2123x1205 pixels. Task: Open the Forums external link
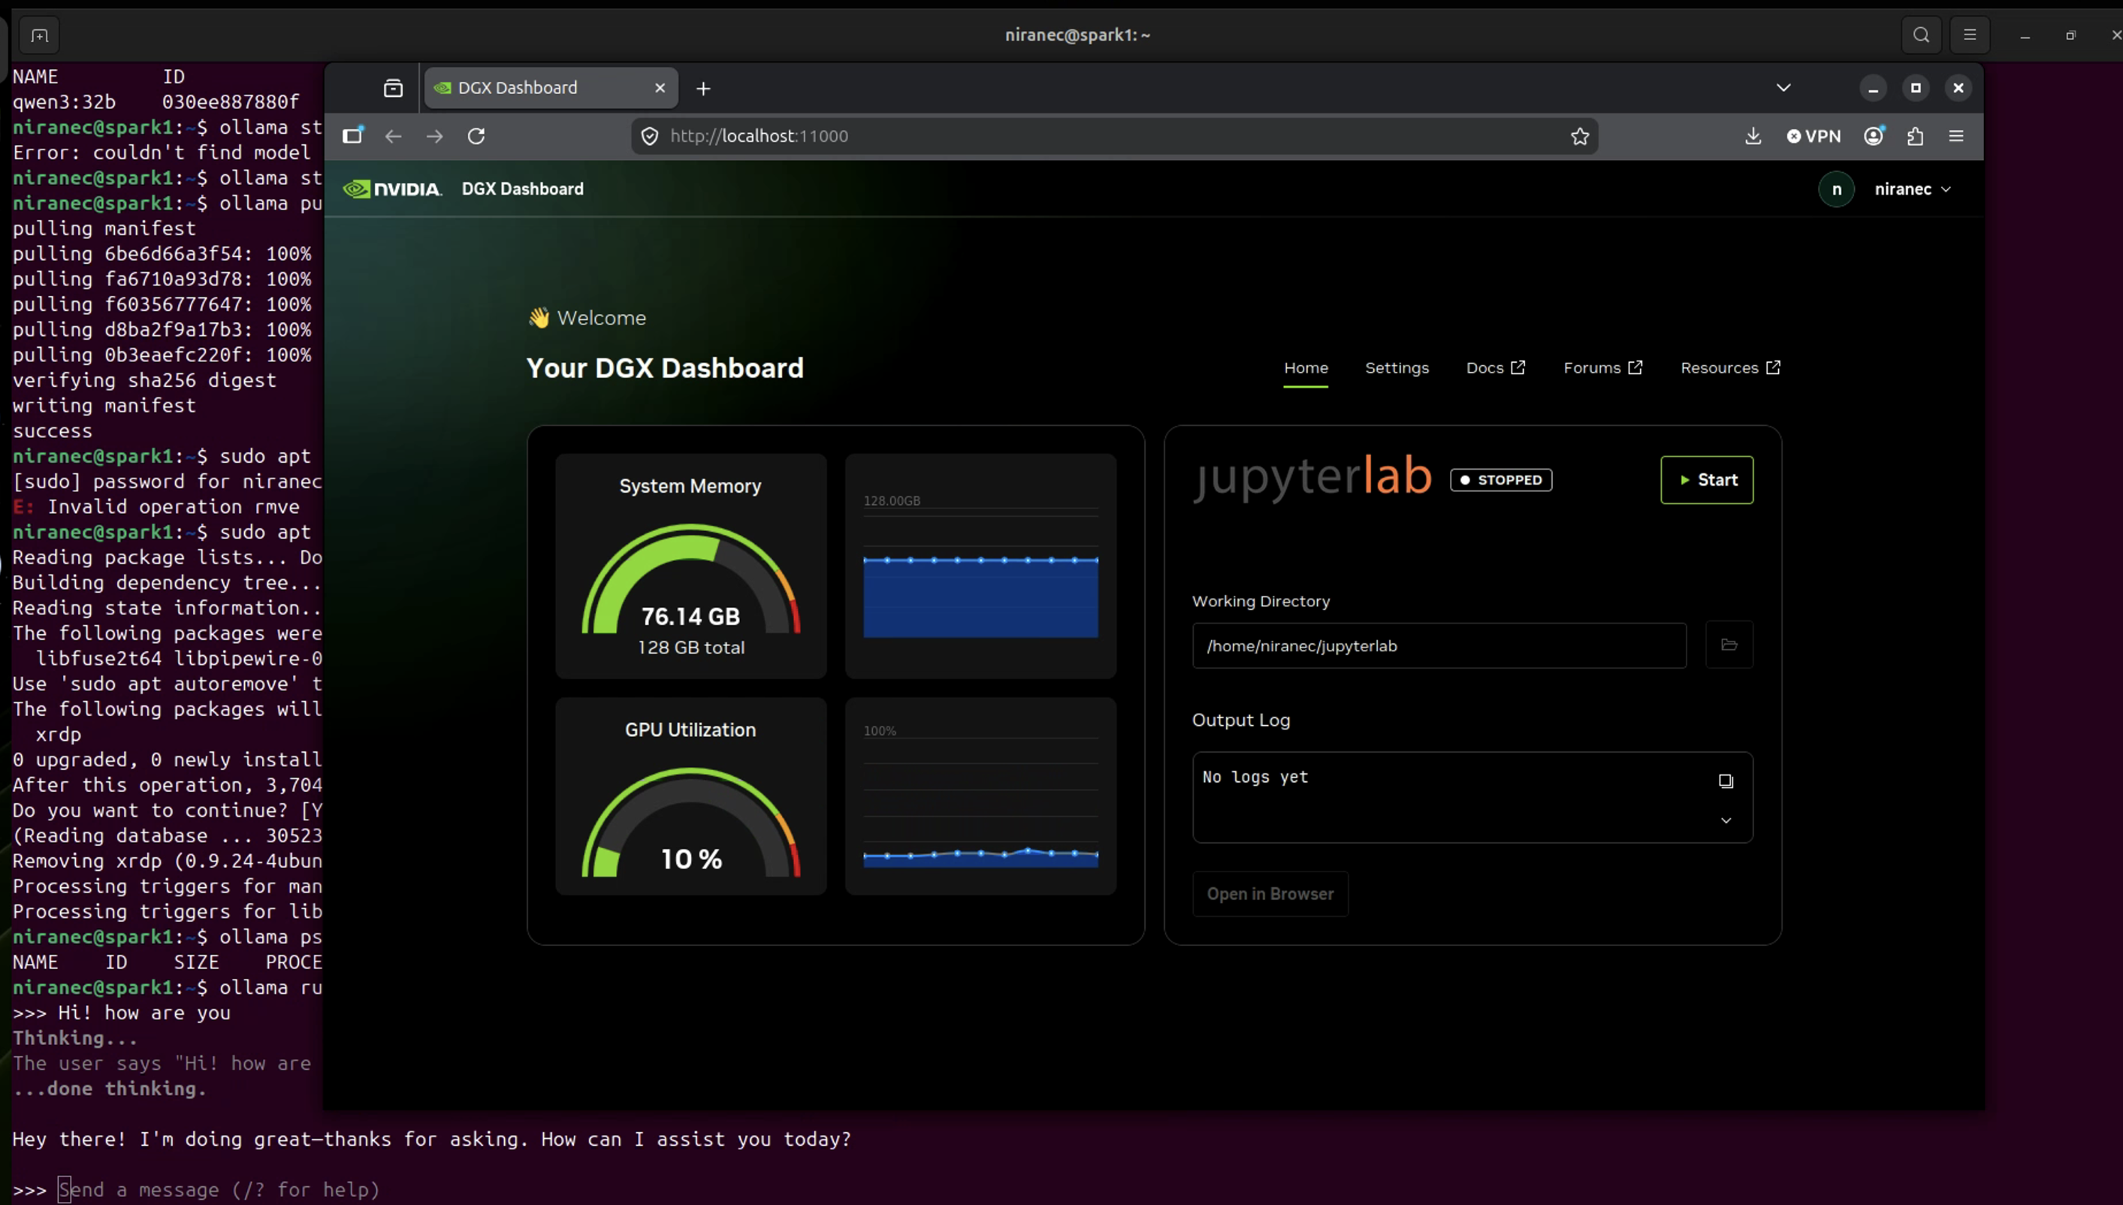click(x=1602, y=367)
